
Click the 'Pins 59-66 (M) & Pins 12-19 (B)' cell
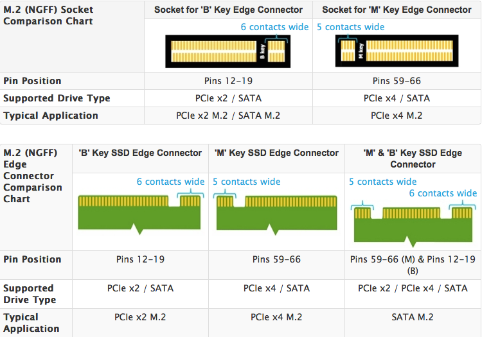point(413,265)
